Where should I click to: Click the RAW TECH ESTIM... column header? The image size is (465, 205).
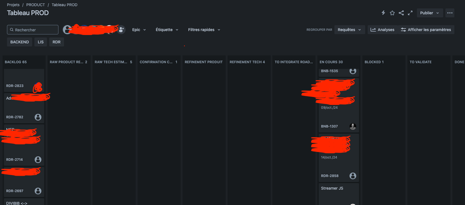114,62
